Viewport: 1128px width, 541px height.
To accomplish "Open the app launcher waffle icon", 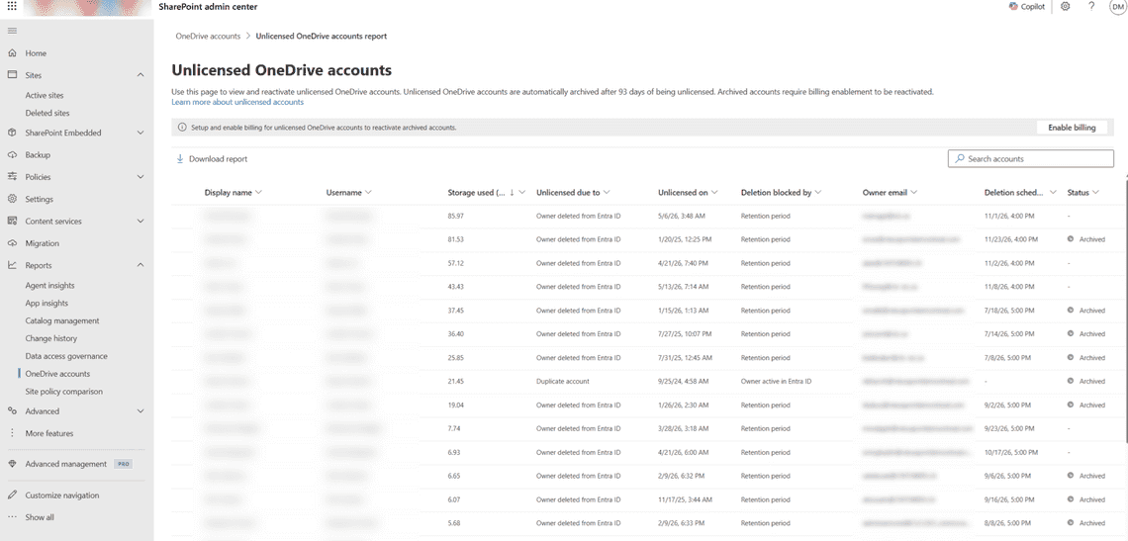I will [12, 6].
